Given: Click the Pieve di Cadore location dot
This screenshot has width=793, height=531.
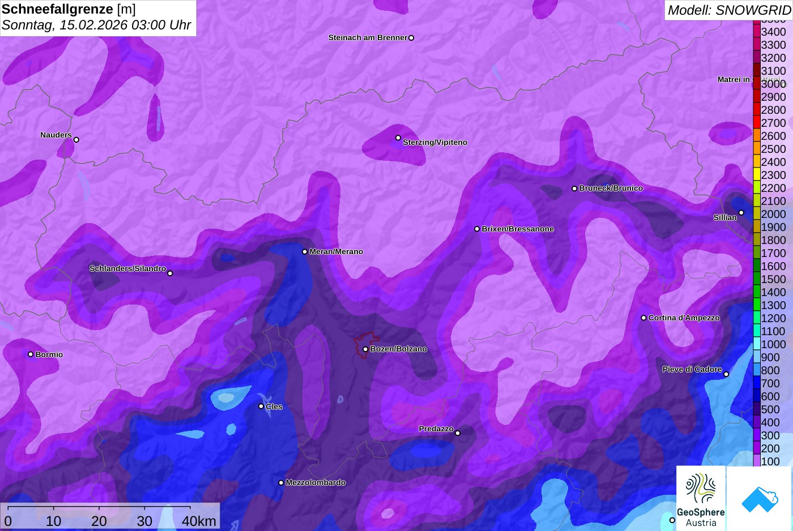Looking at the screenshot, I should (x=726, y=374).
